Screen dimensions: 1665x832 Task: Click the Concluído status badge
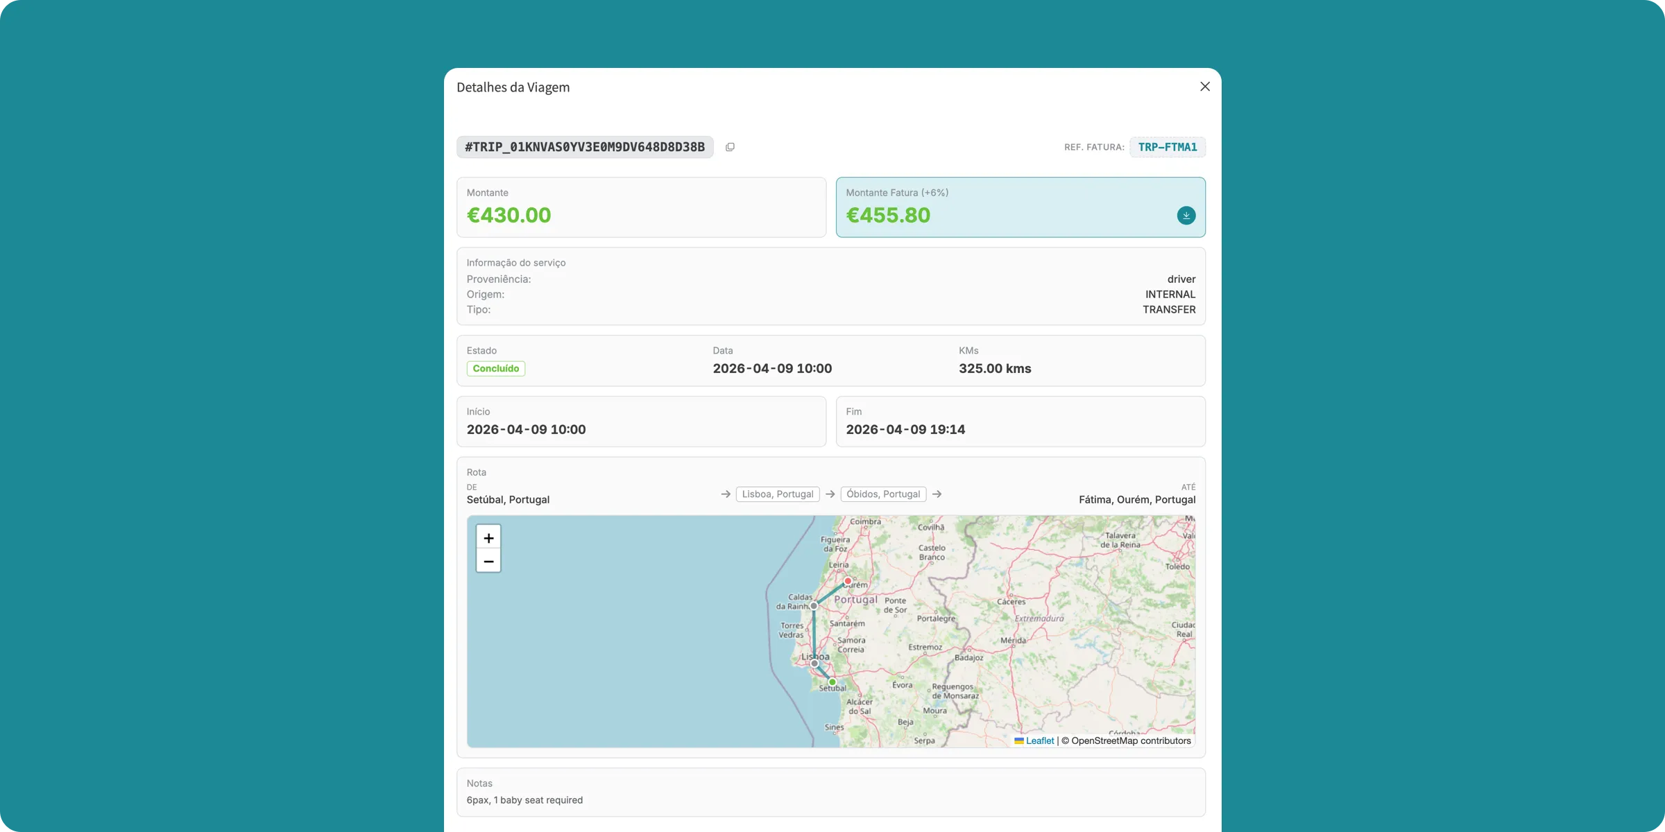coord(495,369)
